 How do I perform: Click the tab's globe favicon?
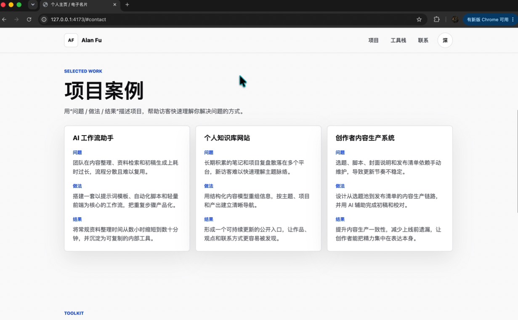45,5
